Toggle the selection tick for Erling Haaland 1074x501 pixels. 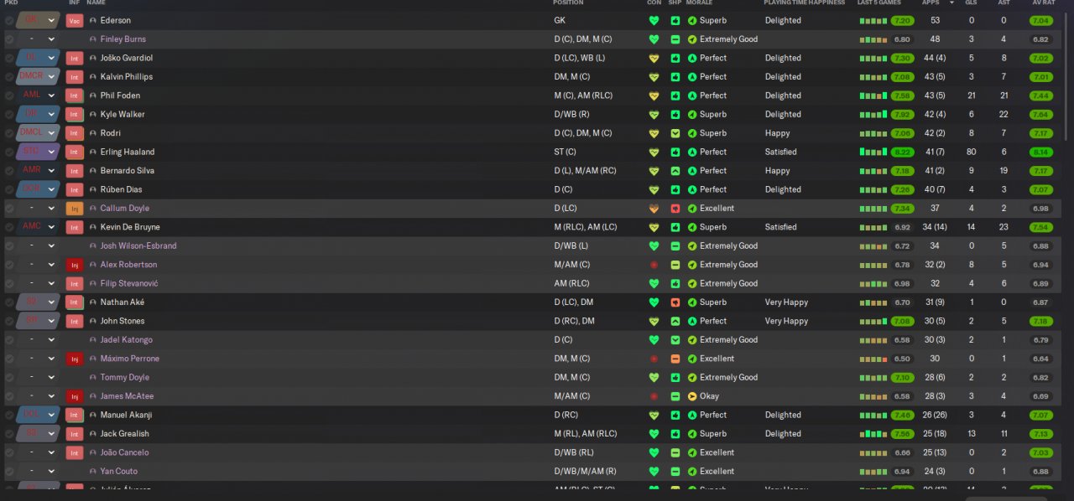(x=9, y=152)
